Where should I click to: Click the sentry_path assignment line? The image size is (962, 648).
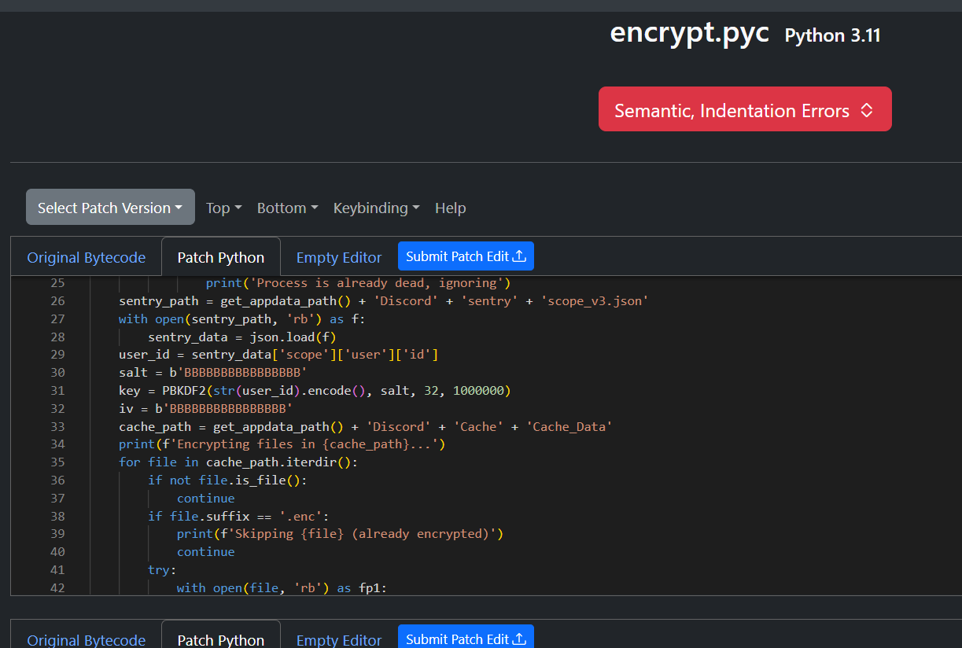click(x=383, y=300)
